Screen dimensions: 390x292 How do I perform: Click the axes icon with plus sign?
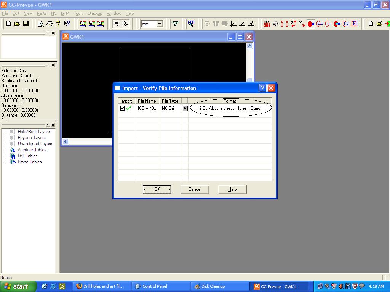click(x=251, y=24)
